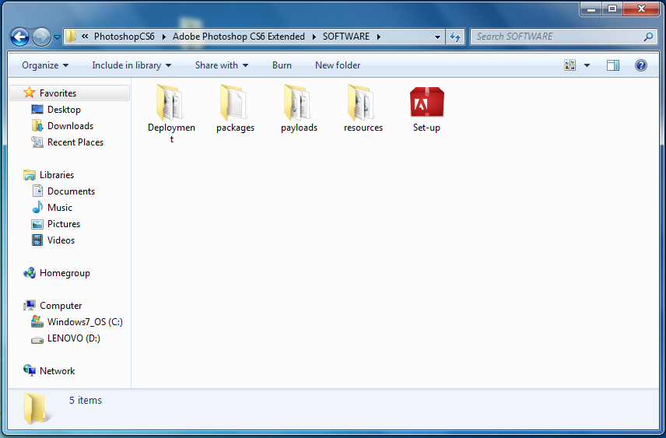Click the LENOVO drive icon
The height and width of the screenshot is (438, 666).
coord(37,340)
